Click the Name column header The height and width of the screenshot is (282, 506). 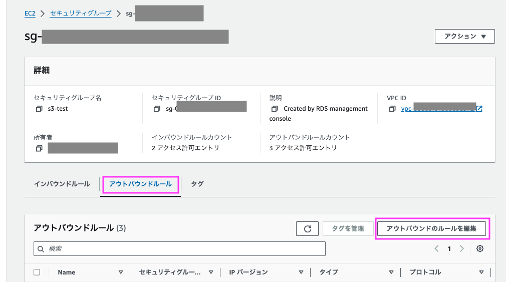tap(67, 272)
